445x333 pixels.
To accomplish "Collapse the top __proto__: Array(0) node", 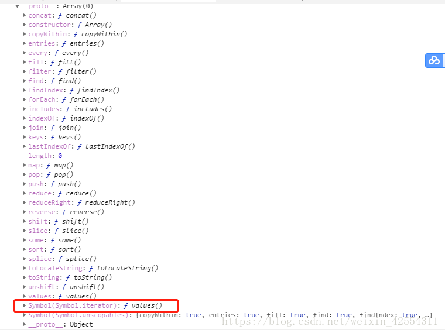I will coord(18,6).
